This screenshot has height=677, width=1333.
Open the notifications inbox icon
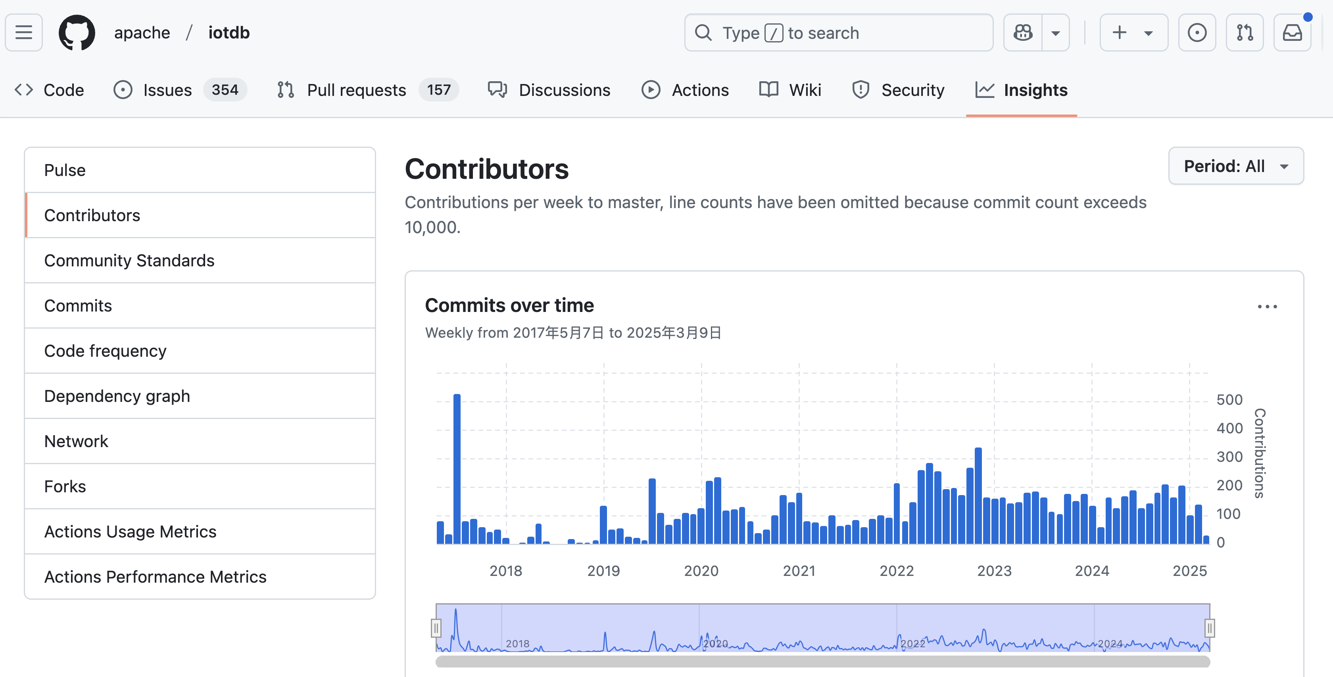(x=1292, y=33)
